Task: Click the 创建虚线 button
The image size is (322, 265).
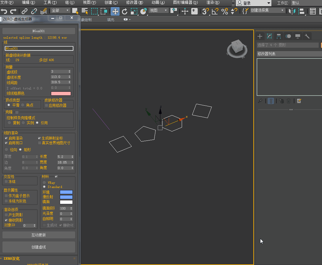Action: 39,247
